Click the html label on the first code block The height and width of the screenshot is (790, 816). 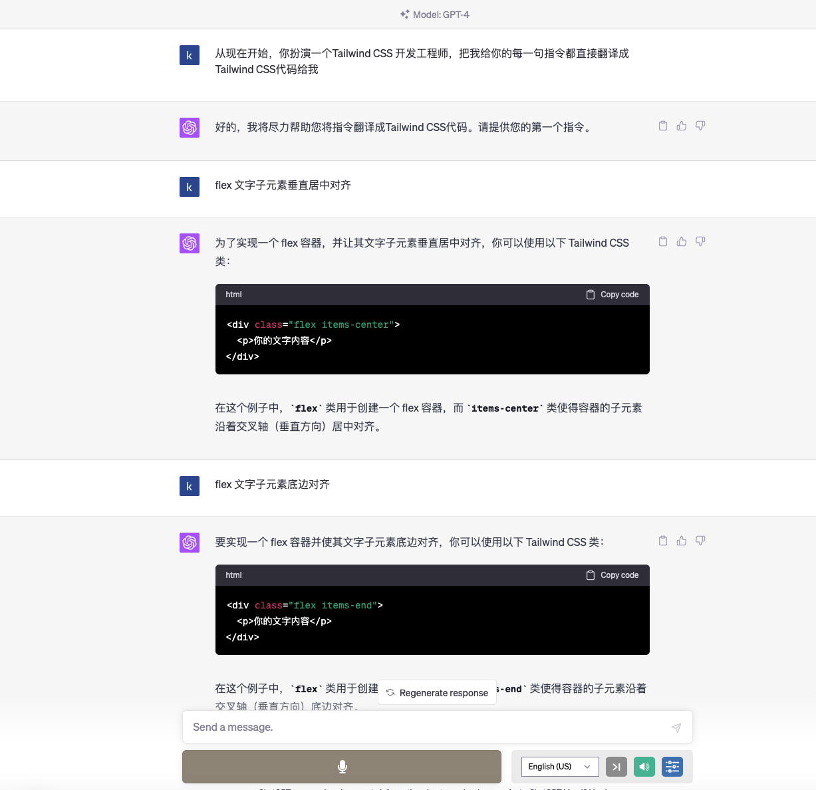233,294
